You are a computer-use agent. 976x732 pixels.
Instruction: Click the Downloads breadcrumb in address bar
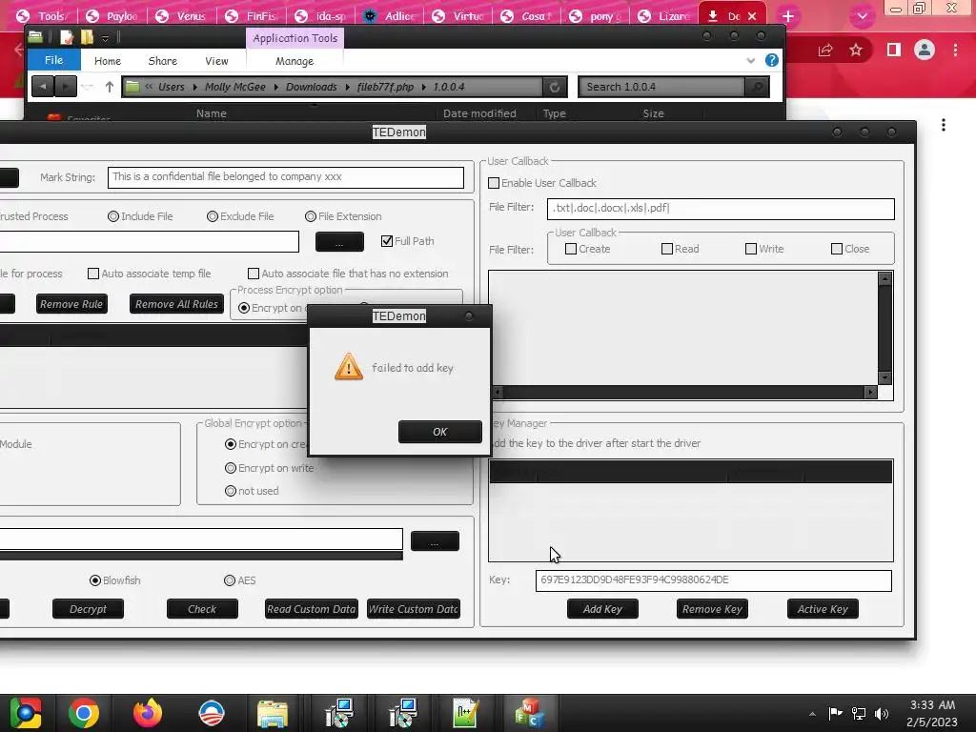pyautogui.click(x=312, y=87)
